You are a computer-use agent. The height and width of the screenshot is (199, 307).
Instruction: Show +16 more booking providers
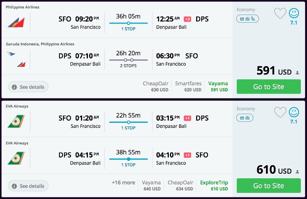pyautogui.click(x=123, y=182)
